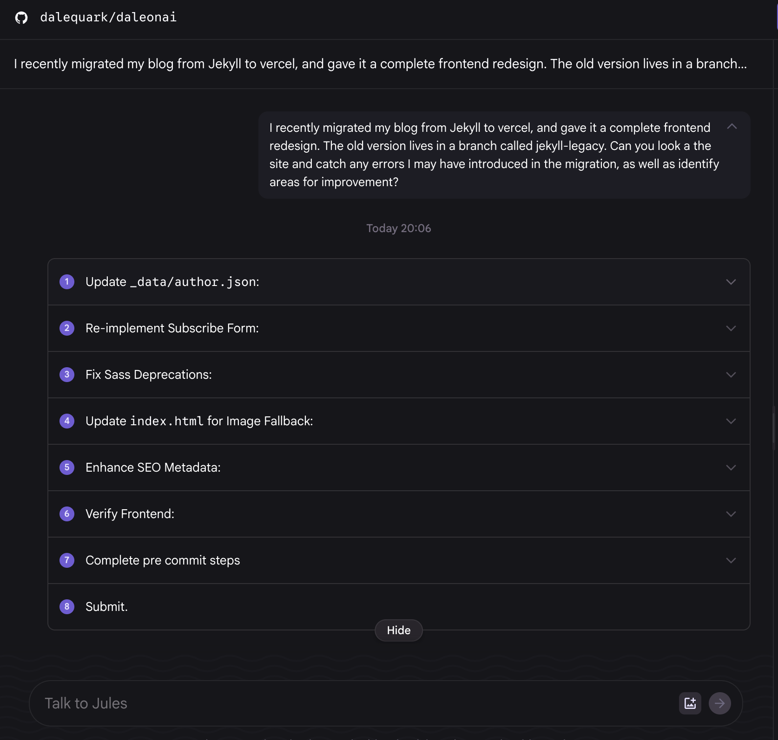Viewport: 778px width, 740px height.
Task: Expand Complete pre commit steps chevron
Action: 731,561
